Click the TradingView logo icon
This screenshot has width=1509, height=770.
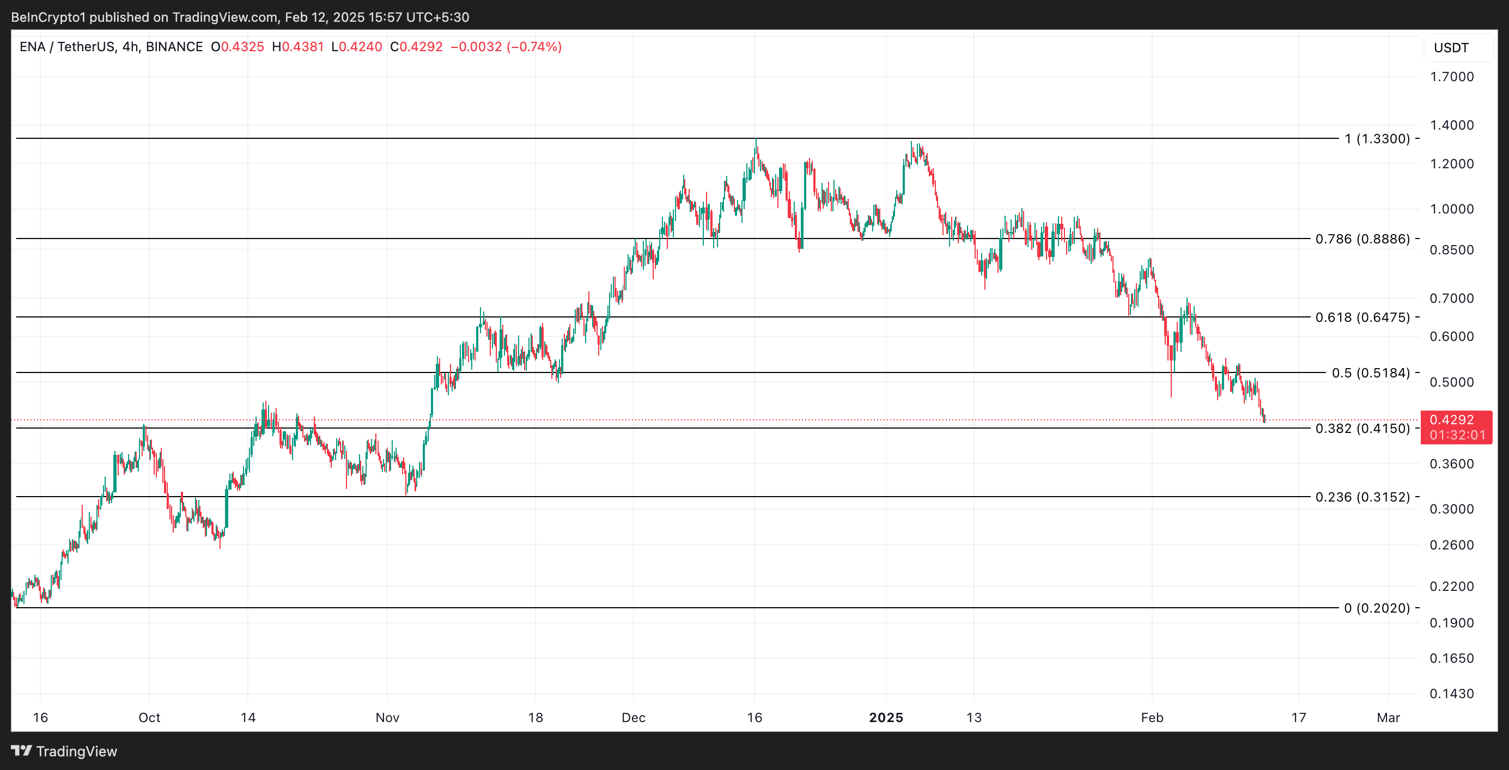pyautogui.click(x=22, y=750)
